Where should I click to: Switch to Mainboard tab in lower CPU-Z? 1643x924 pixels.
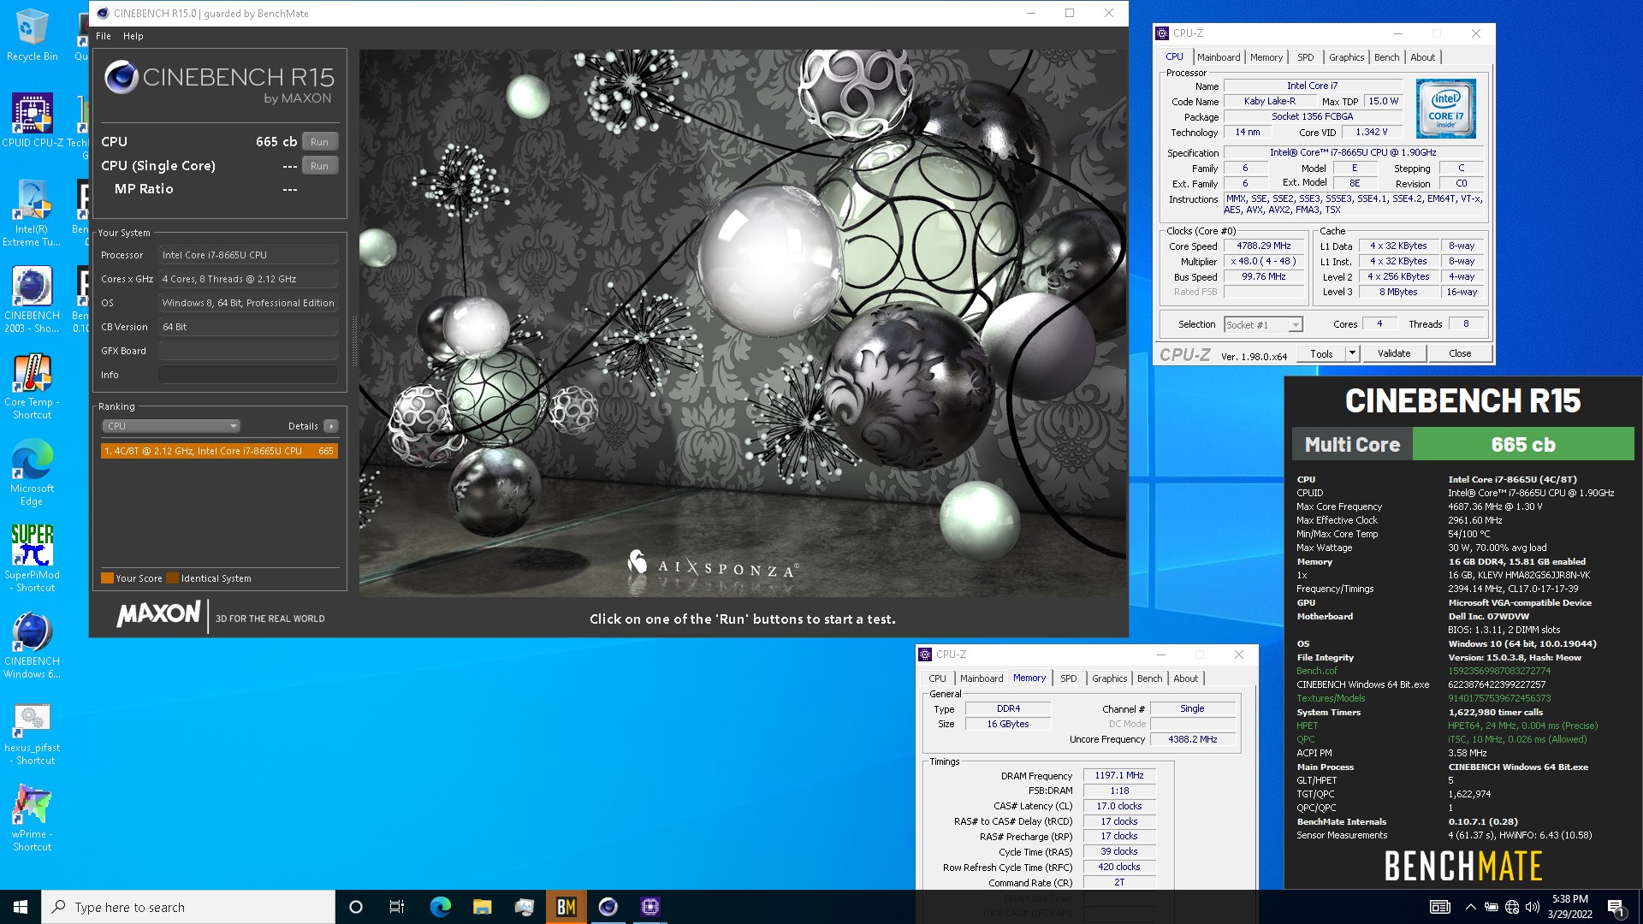(x=982, y=678)
